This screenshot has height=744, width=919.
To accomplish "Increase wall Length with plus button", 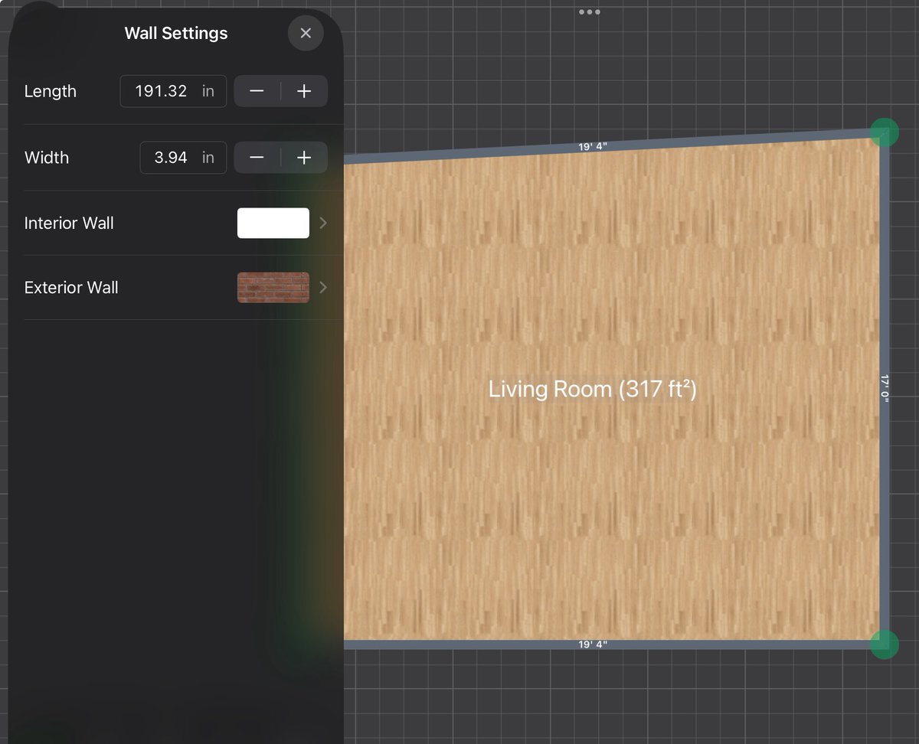I will click(x=304, y=91).
